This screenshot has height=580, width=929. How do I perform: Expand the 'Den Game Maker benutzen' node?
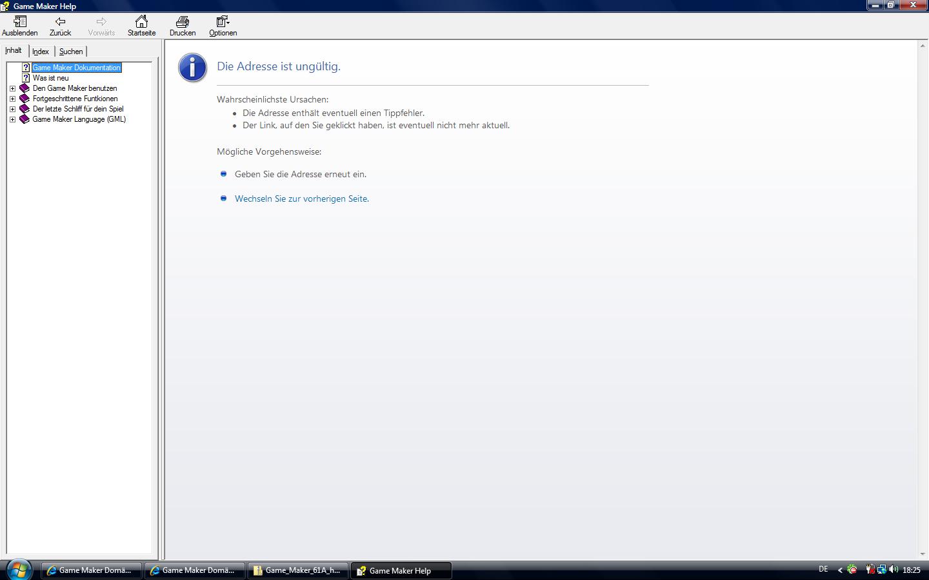tap(12, 88)
